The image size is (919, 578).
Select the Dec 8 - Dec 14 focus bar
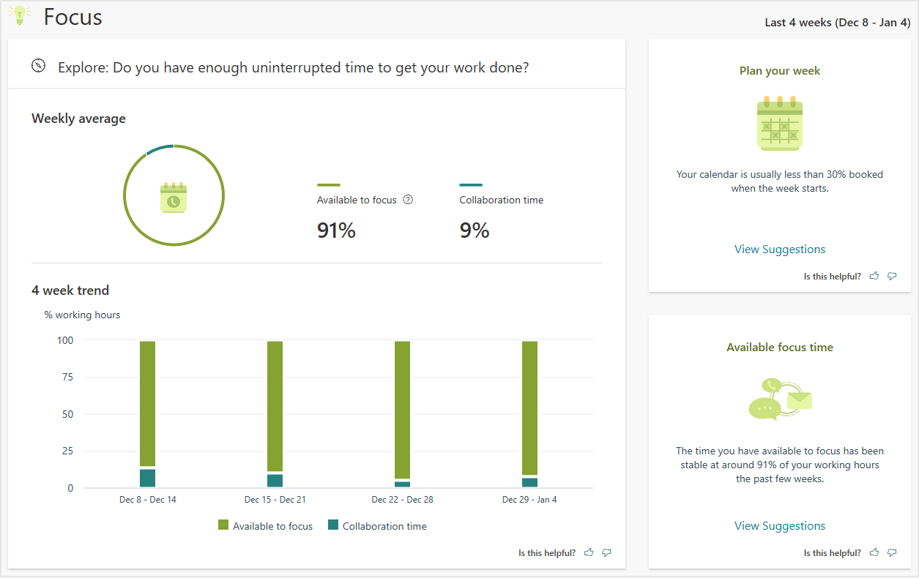[147, 402]
